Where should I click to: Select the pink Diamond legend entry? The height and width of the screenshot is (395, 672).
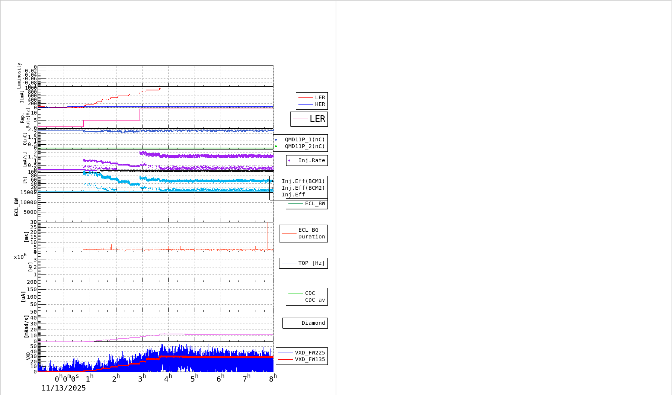click(x=305, y=323)
